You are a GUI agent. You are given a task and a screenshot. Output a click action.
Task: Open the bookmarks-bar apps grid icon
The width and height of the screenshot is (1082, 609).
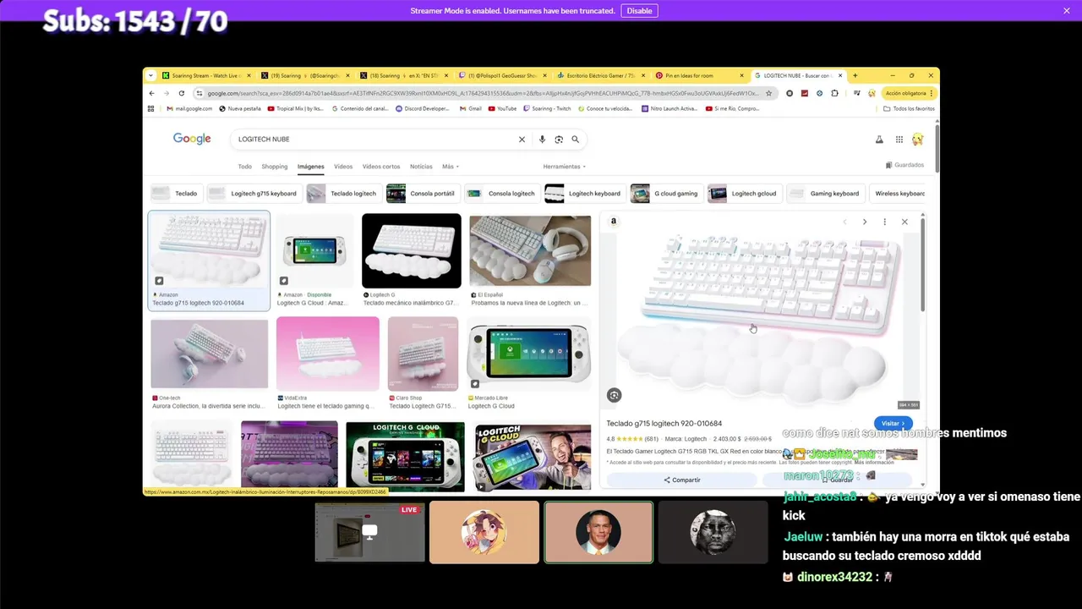[151, 108]
